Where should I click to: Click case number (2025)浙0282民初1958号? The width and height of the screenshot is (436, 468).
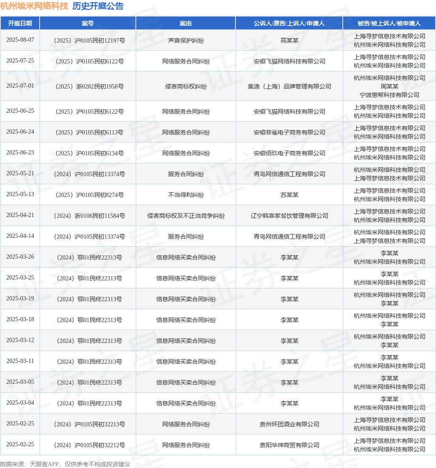(89, 86)
